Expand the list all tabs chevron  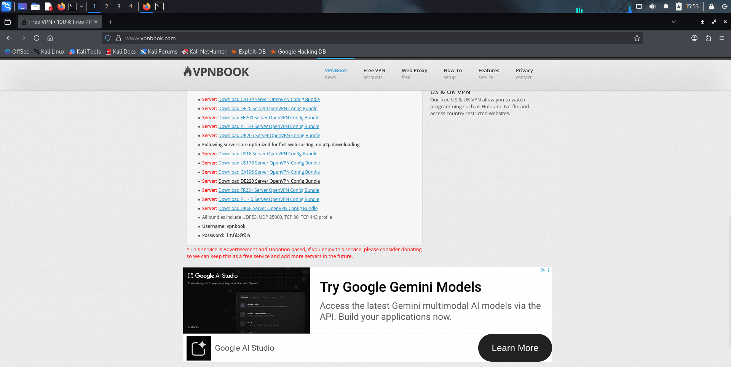coord(674,22)
